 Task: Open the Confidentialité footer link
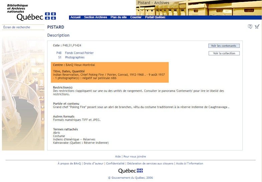(115, 163)
